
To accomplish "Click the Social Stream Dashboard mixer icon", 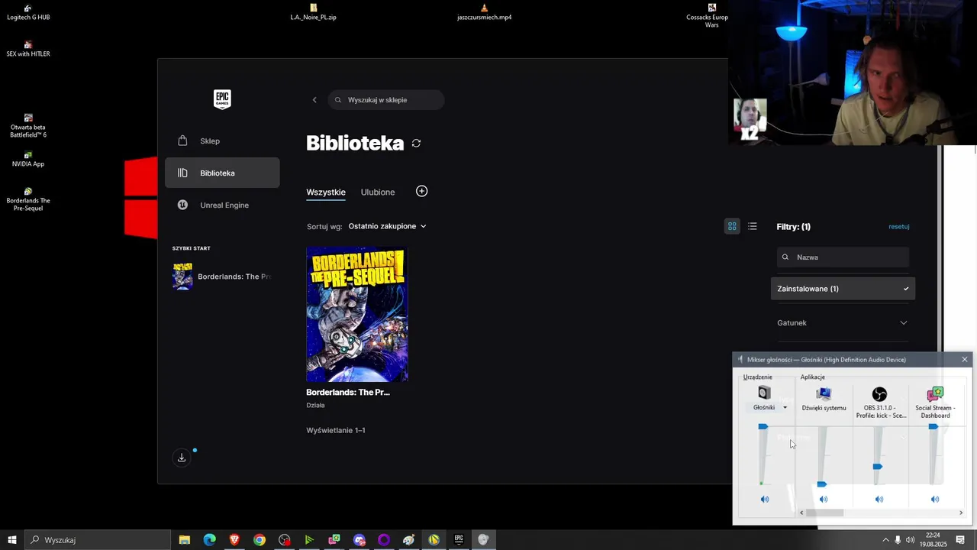I will 935,394.
